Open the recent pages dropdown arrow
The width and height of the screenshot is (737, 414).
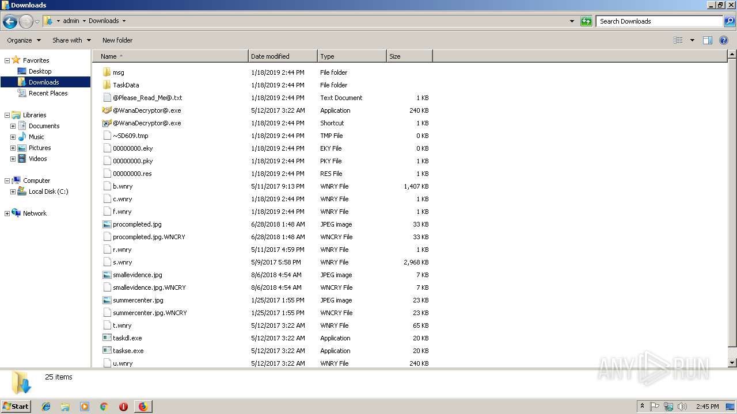(x=37, y=22)
